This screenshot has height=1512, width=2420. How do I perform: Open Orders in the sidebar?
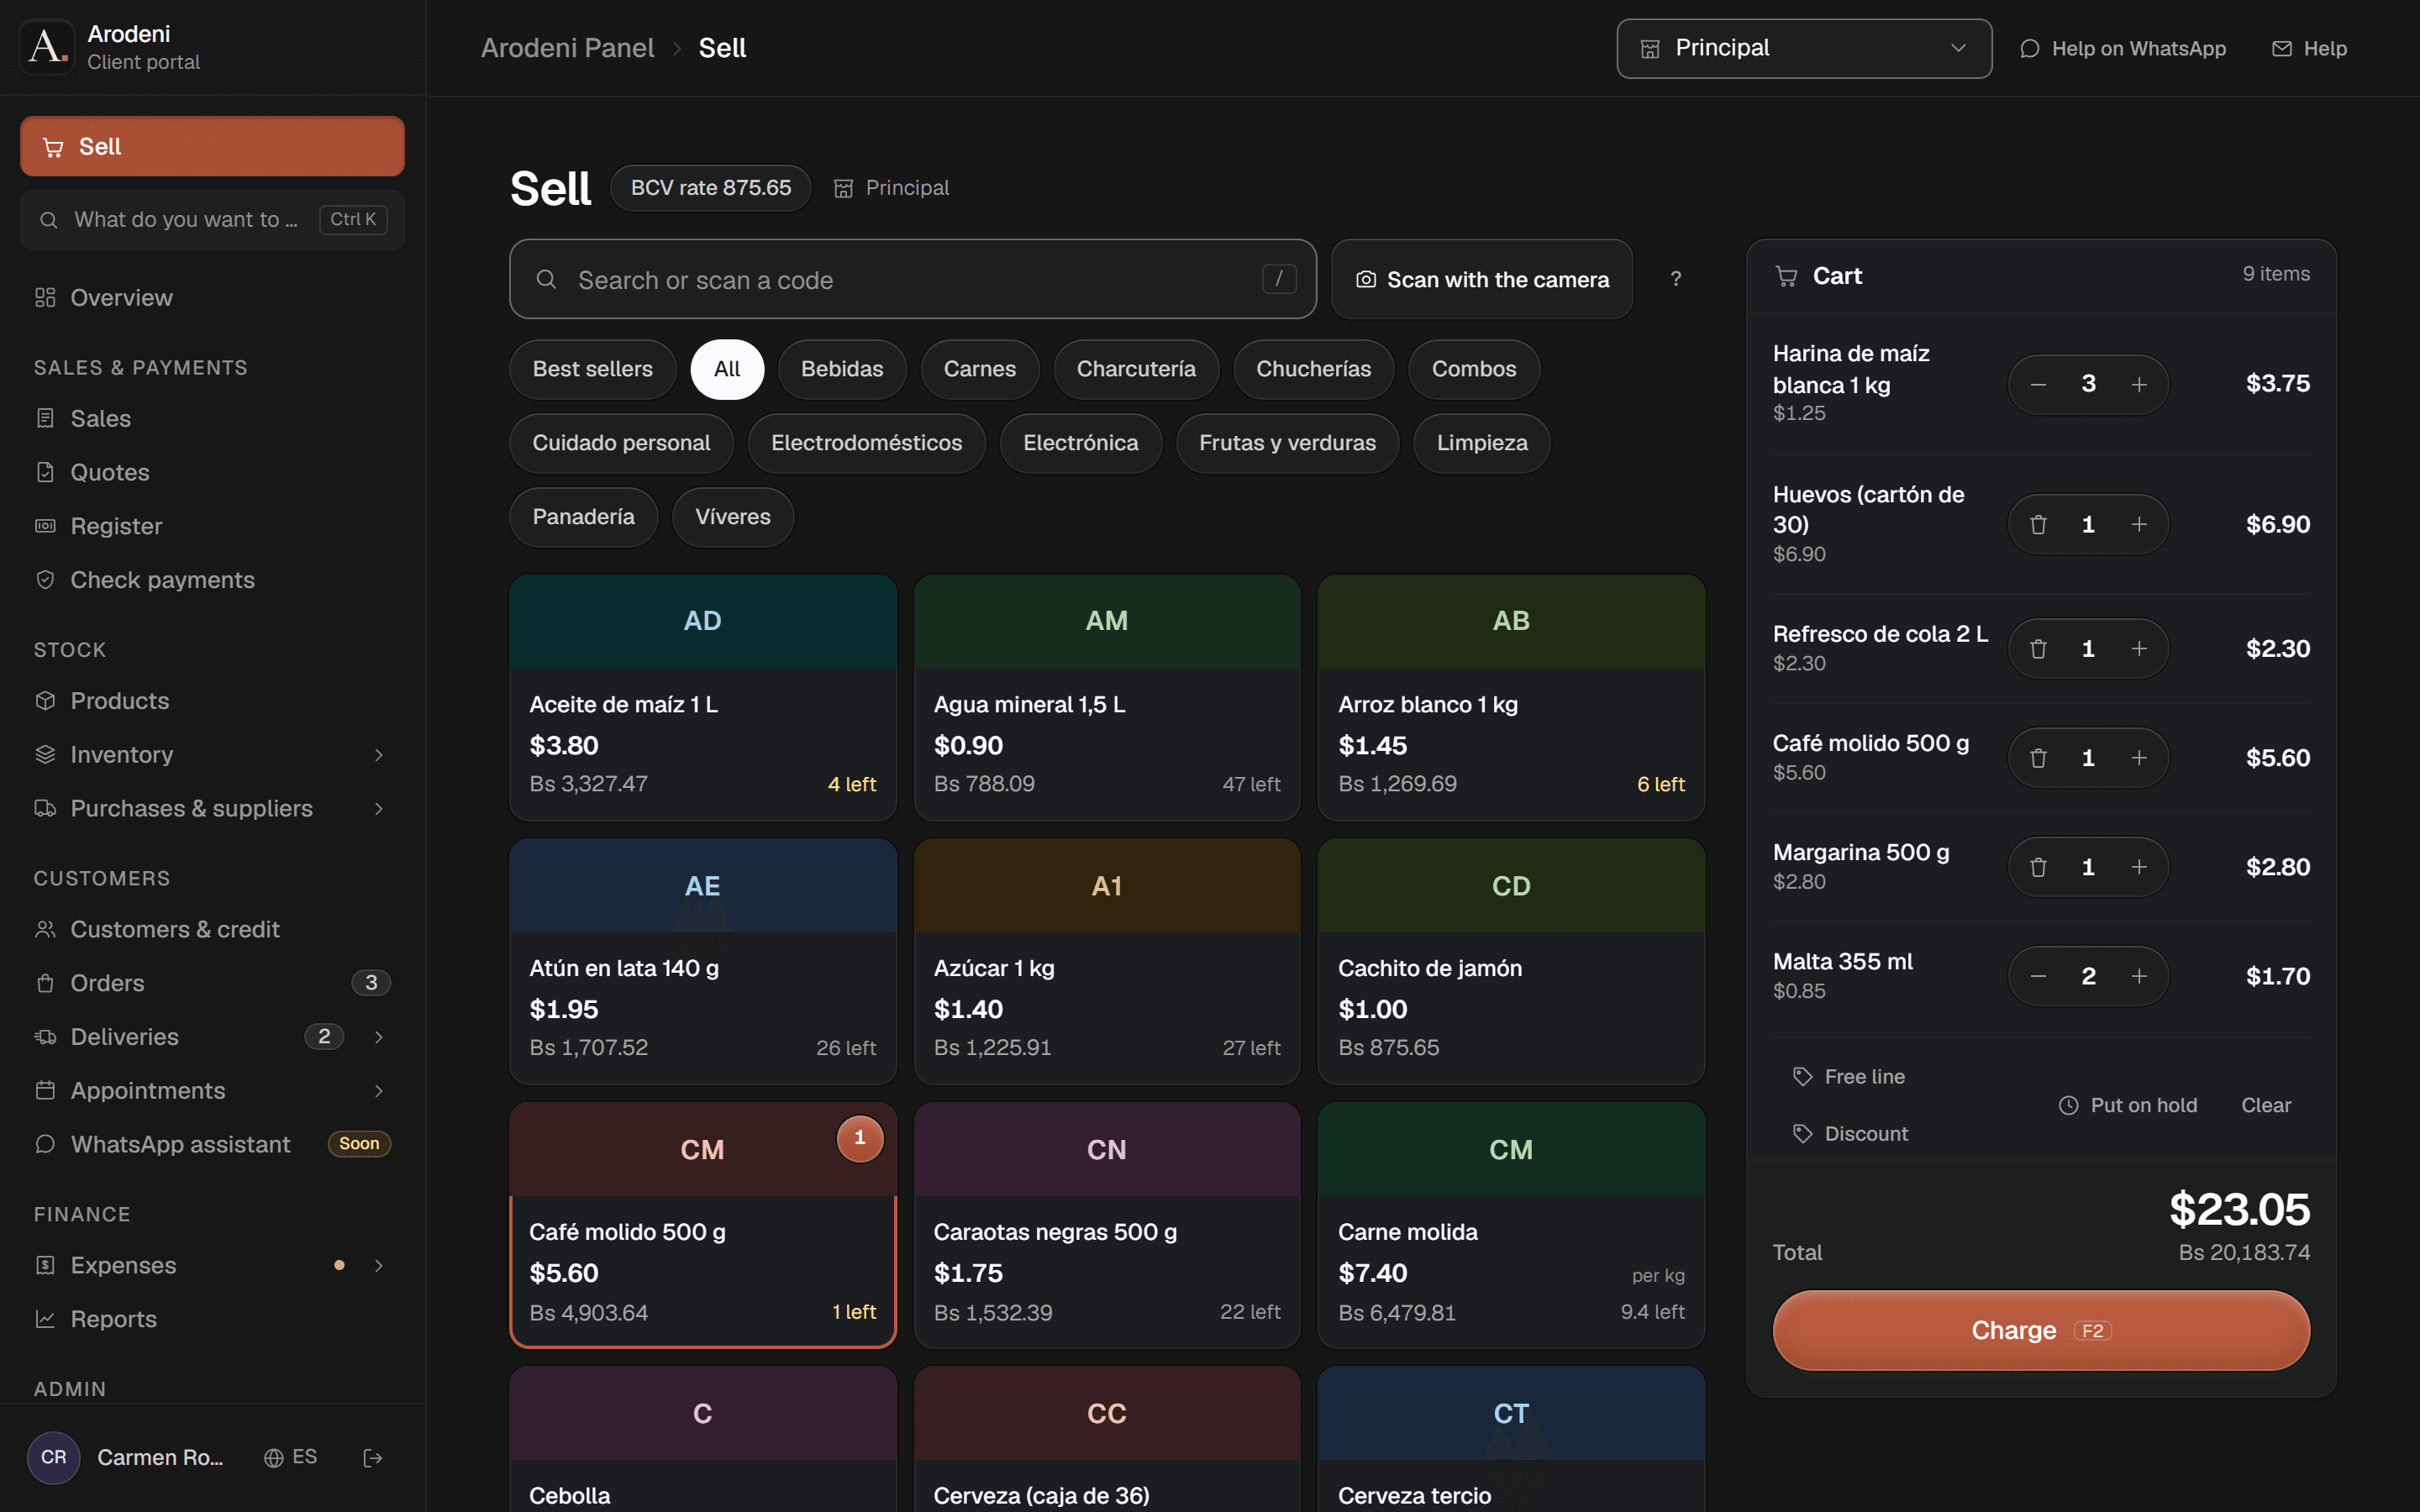(x=212, y=983)
